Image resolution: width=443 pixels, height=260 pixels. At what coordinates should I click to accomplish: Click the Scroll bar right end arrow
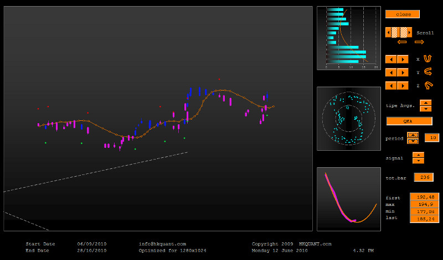click(x=410, y=32)
